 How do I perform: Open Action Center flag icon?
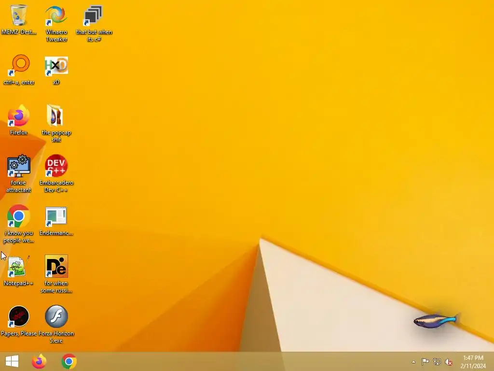click(x=425, y=361)
